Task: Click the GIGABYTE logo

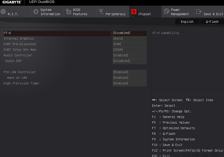Action: tap(12, 2)
